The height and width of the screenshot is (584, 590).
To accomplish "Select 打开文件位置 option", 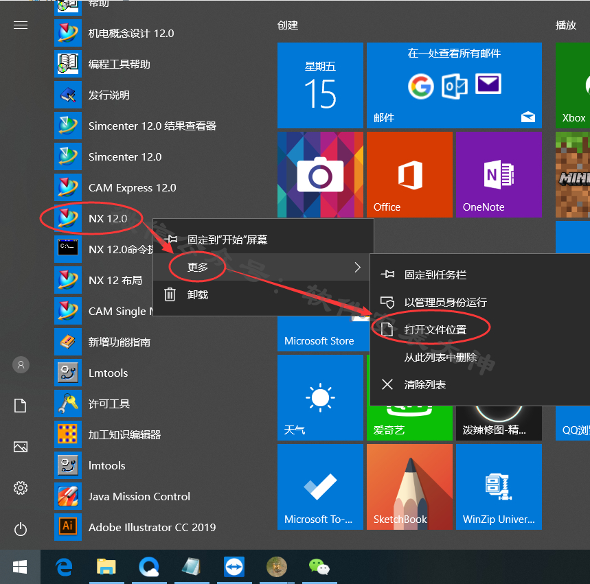I will pos(479,329).
